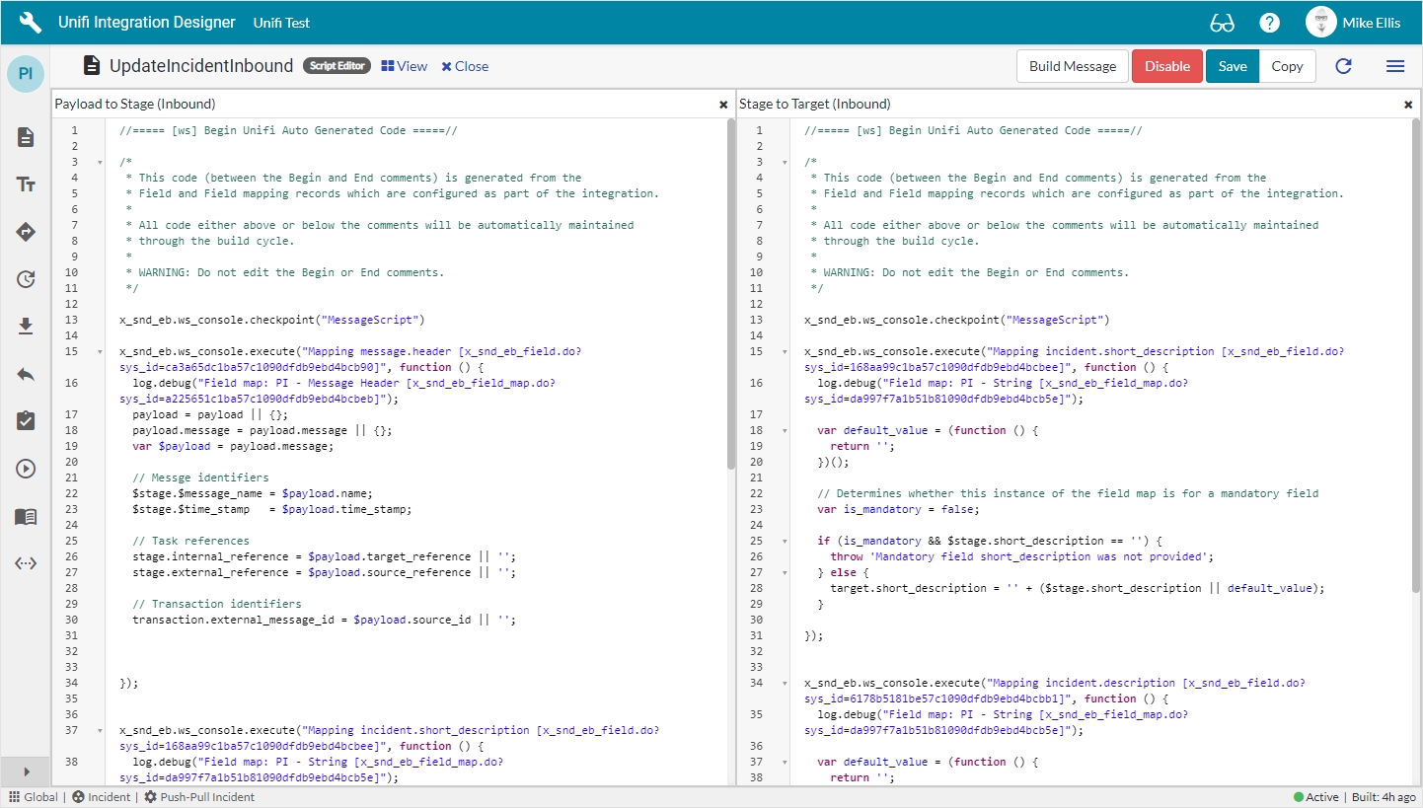Viewport: 1423px width, 808px height.
Task: Open the help question mark icon
Action: 1269,23
